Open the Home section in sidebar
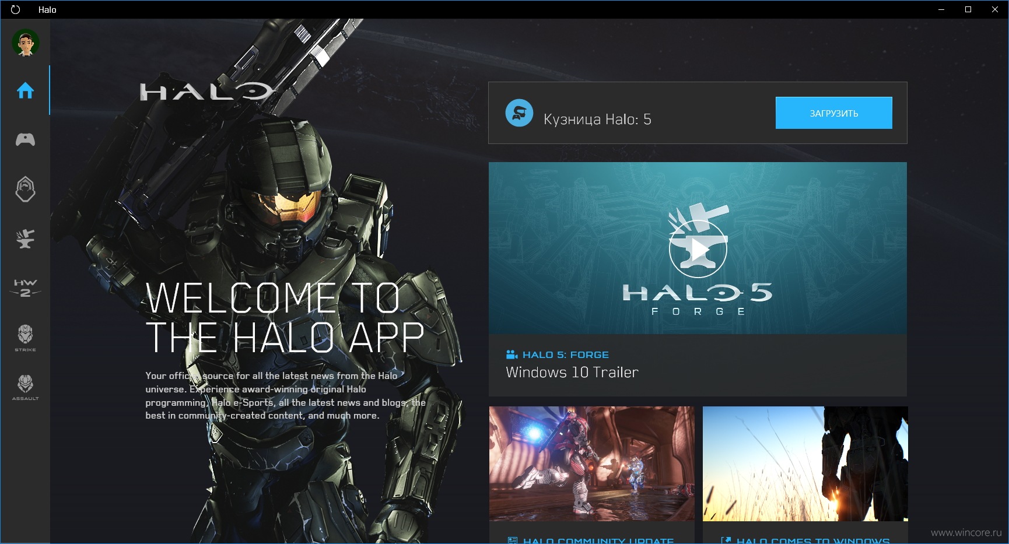Viewport: 1009px width, 544px height. point(25,90)
